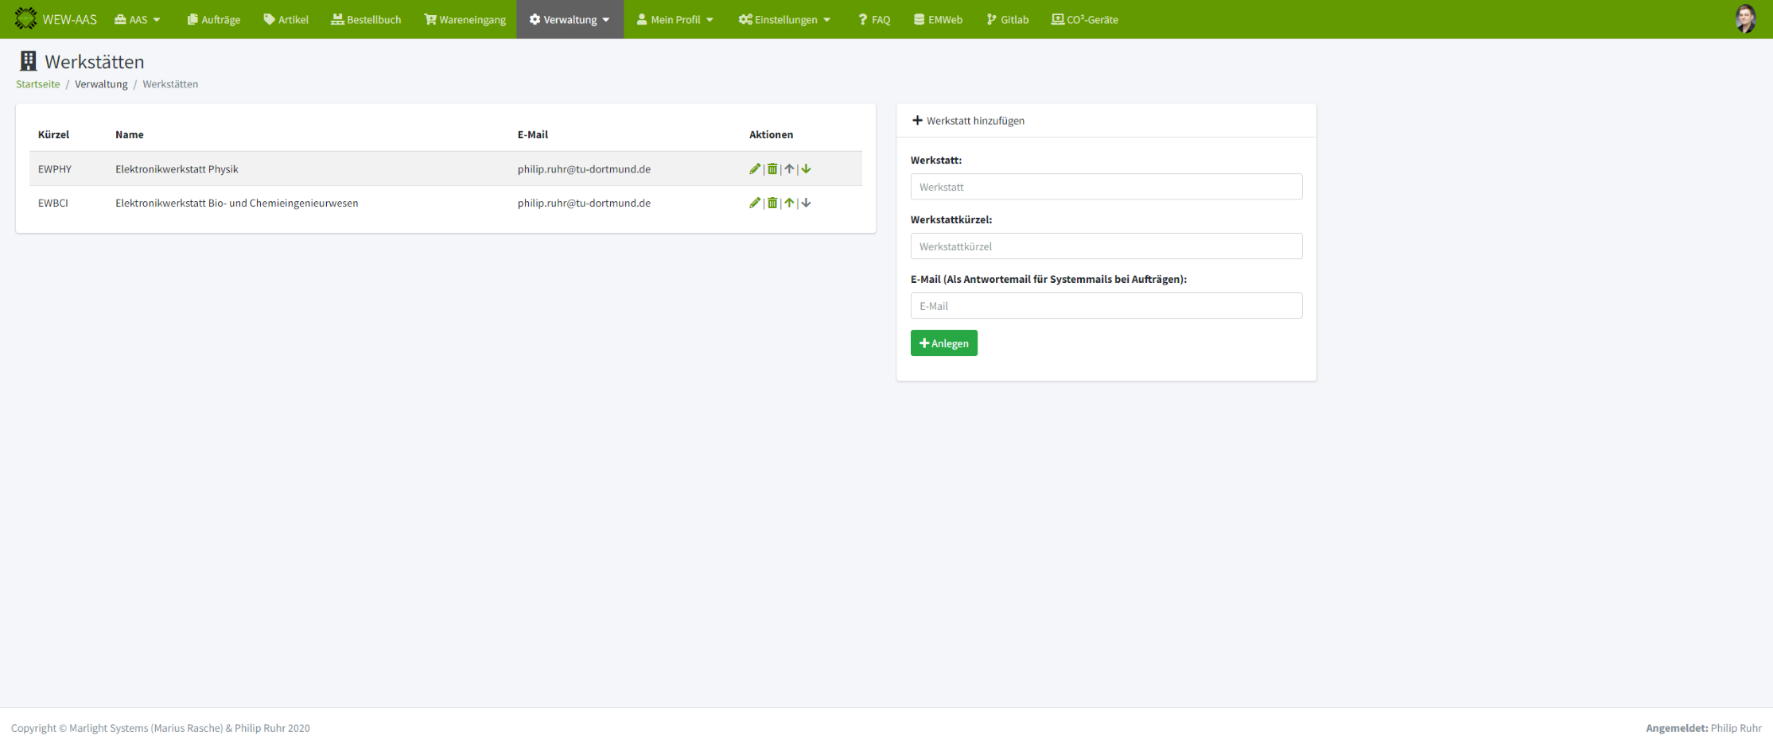Go to Aufträge in the navbar

pos(213,19)
